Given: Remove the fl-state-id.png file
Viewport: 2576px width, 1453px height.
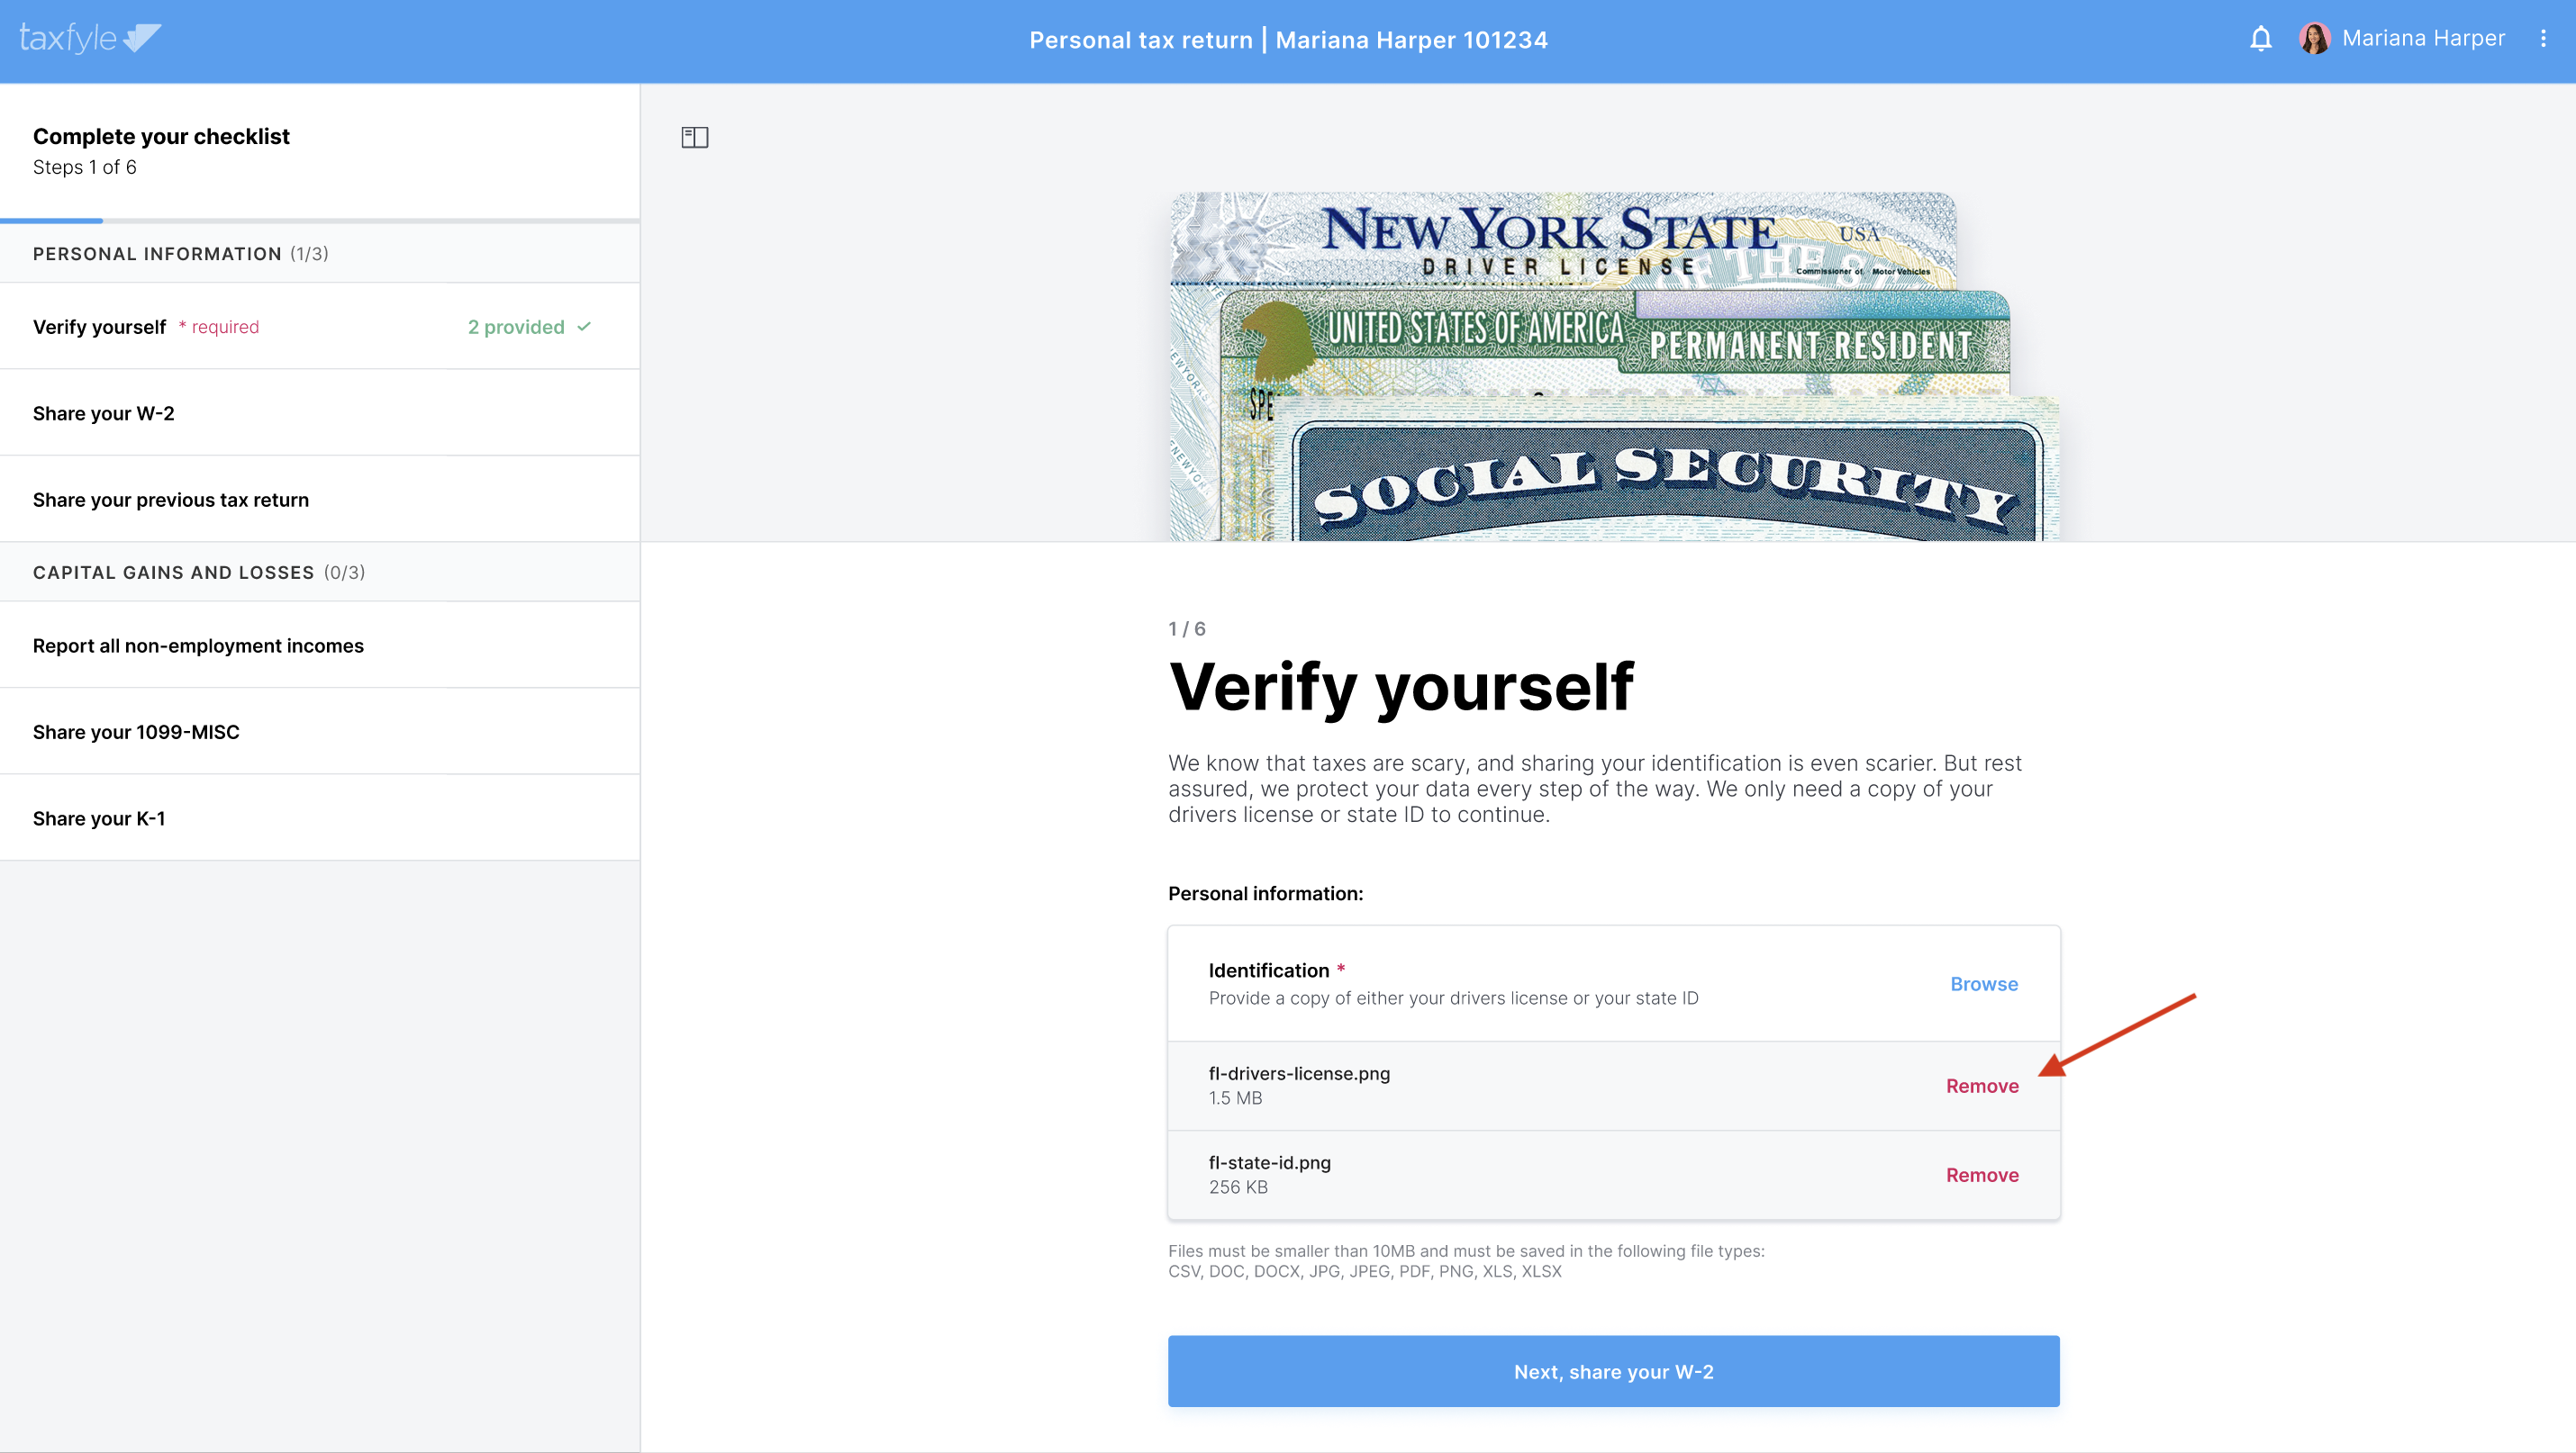Looking at the screenshot, I should click(1982, 1174).
